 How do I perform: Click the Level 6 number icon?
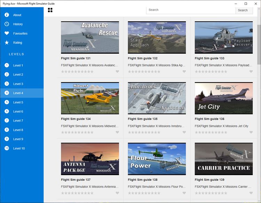click(x=7, y=111)
